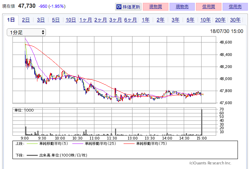This screenshot has height=169, width=250.
Task: Show the 1ヶ月 chart period
Action: [x=85, y=20]
